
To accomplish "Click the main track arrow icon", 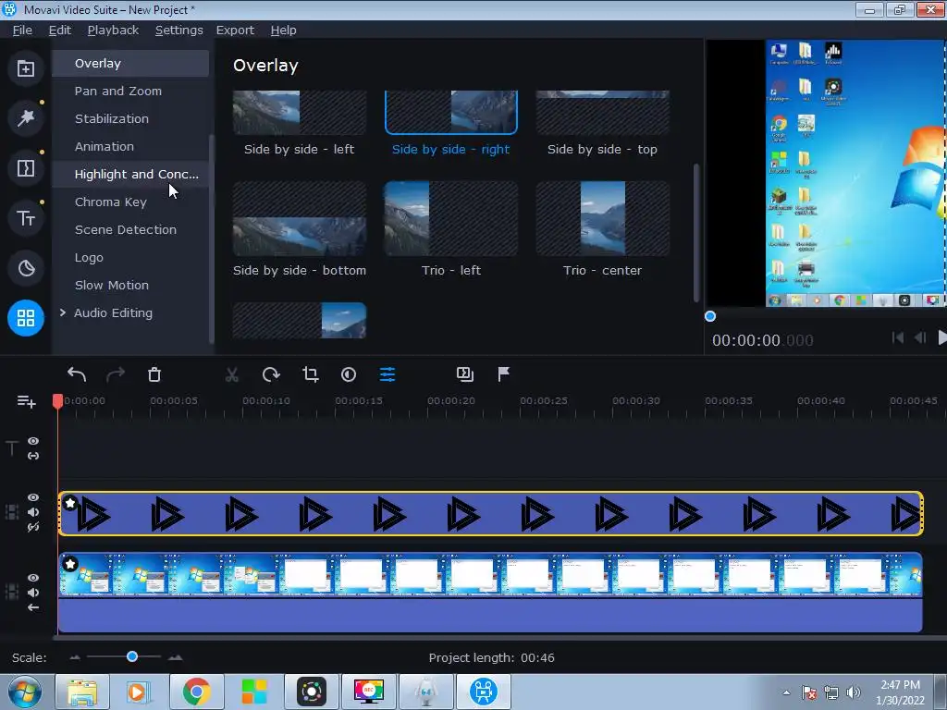I will click(x=33, y=608).
